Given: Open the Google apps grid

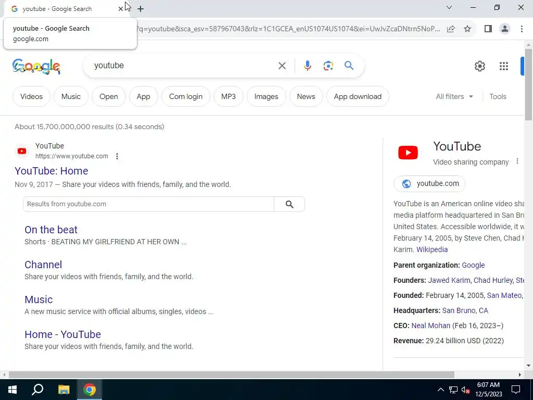Looking at the screenshot, I should 504,66.
